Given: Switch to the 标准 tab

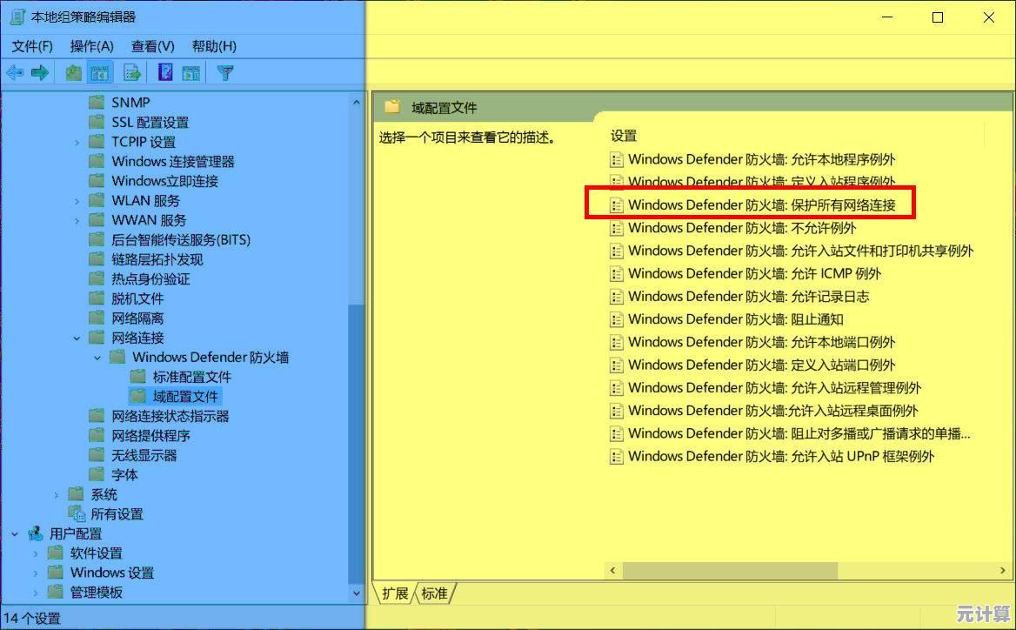Looking at the screenshot, I should [x=434, y=593].
